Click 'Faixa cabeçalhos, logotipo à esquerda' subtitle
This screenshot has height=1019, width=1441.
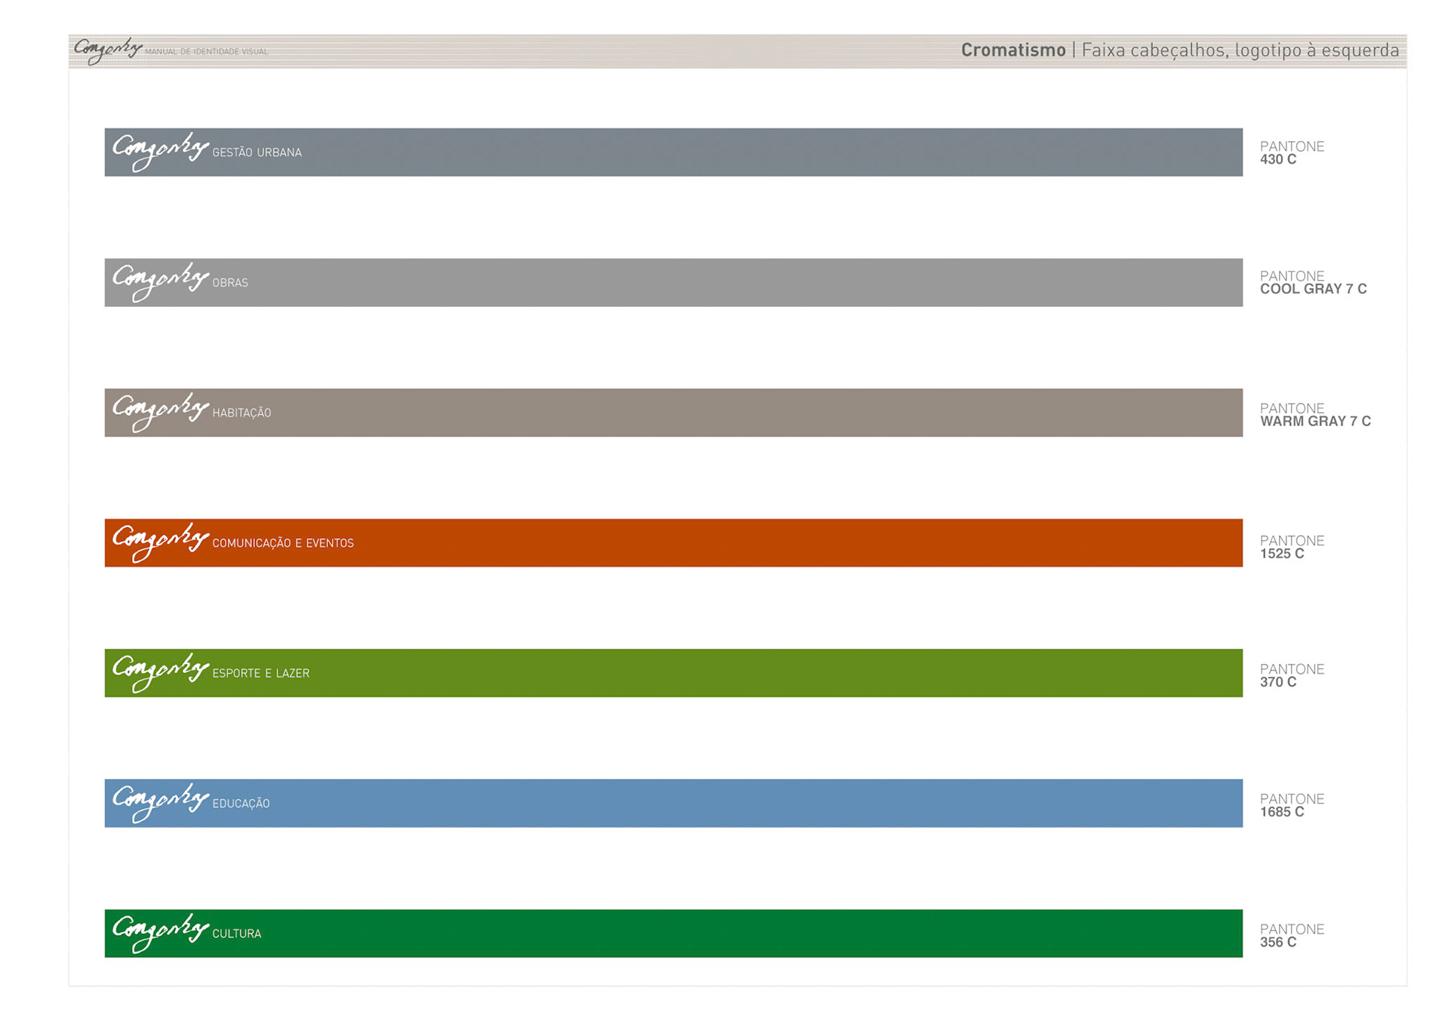point(1240,50)
